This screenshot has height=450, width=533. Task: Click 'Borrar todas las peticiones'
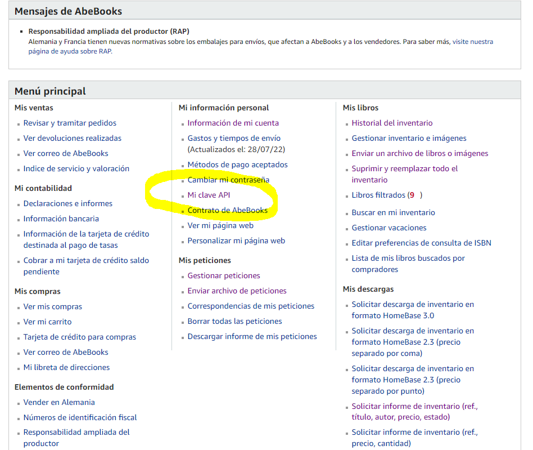(x=234, y=321)
